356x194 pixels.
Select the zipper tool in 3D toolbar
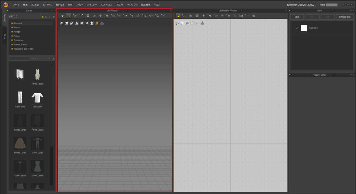138,16
